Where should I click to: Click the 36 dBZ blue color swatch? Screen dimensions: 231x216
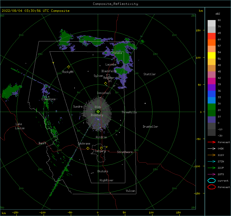211,94
